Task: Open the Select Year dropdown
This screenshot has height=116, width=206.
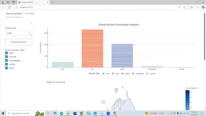Action: (x=19, y=33)
